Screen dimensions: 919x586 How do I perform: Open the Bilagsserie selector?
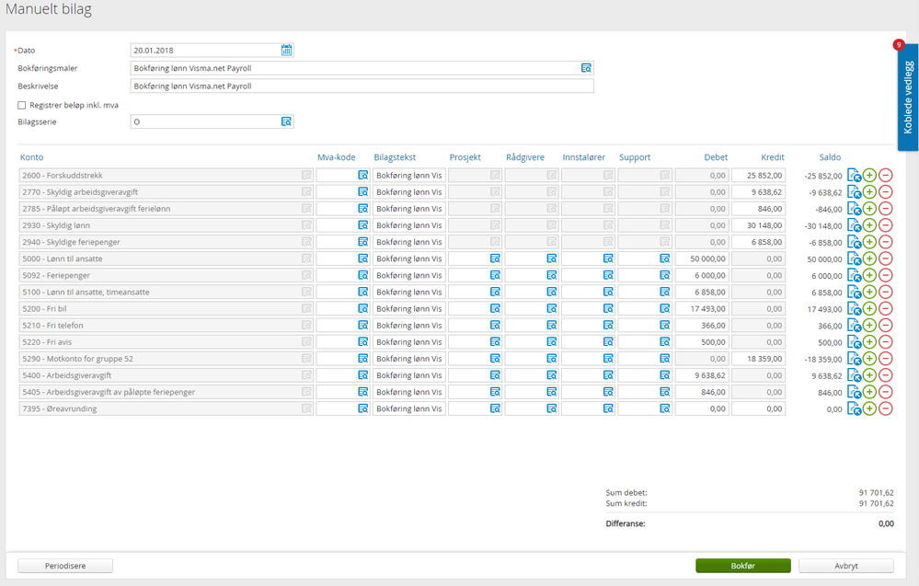point(286,121)
